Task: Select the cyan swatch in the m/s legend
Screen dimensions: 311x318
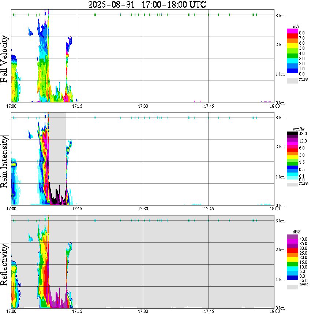Action: click(x=292, y=61)
